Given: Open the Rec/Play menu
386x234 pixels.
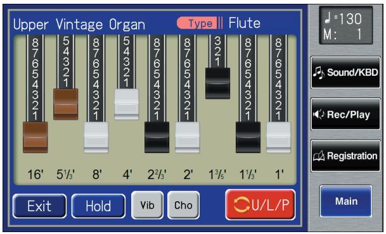Looking at the screenshot, I should pyautogui.click(x=345, y=114).
